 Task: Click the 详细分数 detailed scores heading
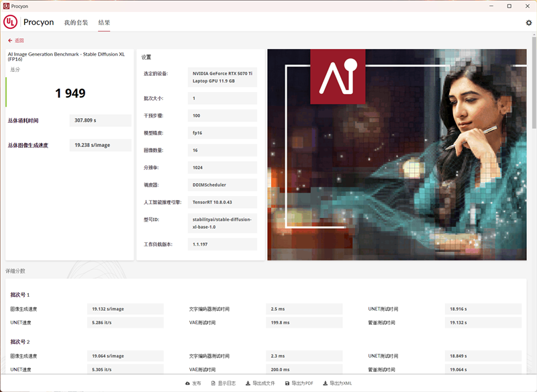[15, 271]
